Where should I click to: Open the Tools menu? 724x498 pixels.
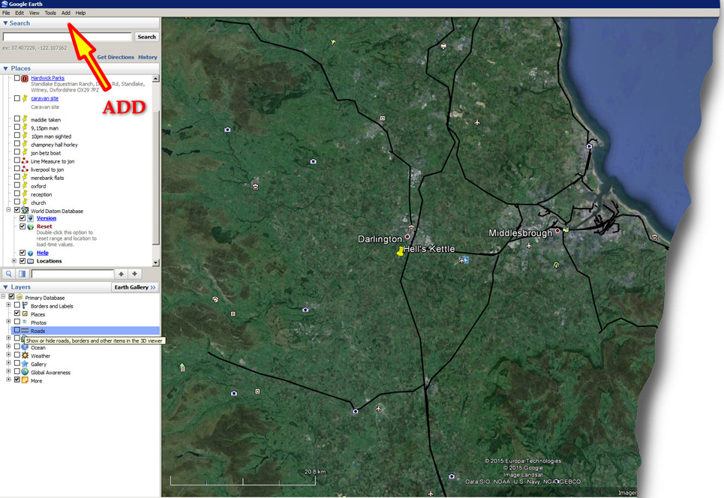pyautogui.click(x=50, y=13)
